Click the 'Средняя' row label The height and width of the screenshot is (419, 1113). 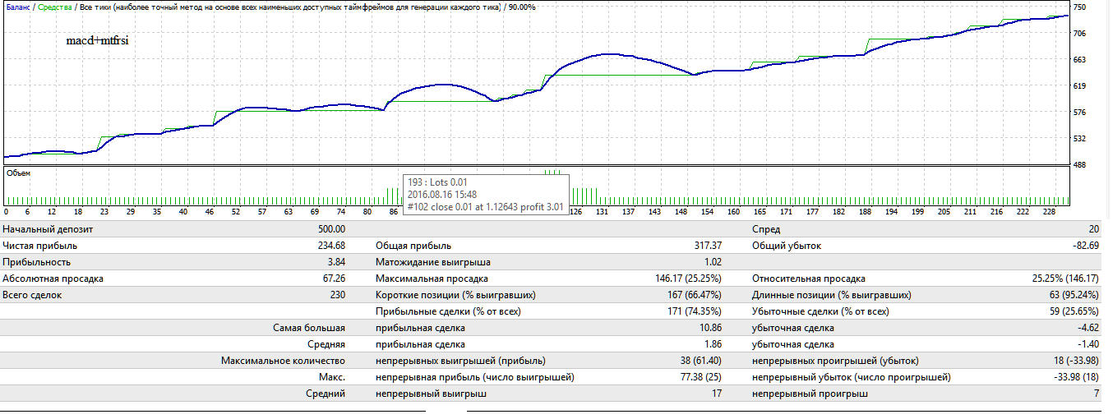click(x=326, y=344)
